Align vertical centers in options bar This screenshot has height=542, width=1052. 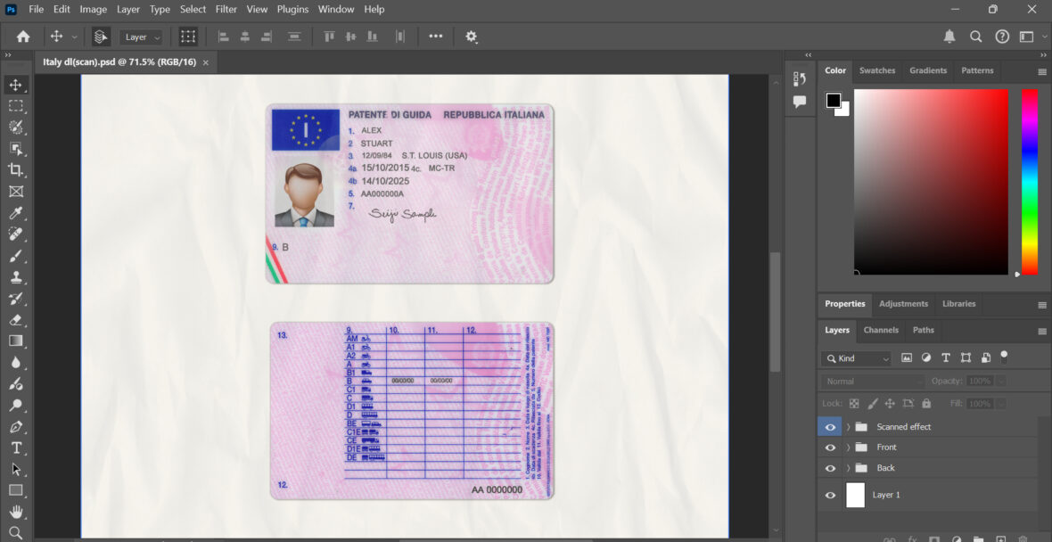pos(350,37)
